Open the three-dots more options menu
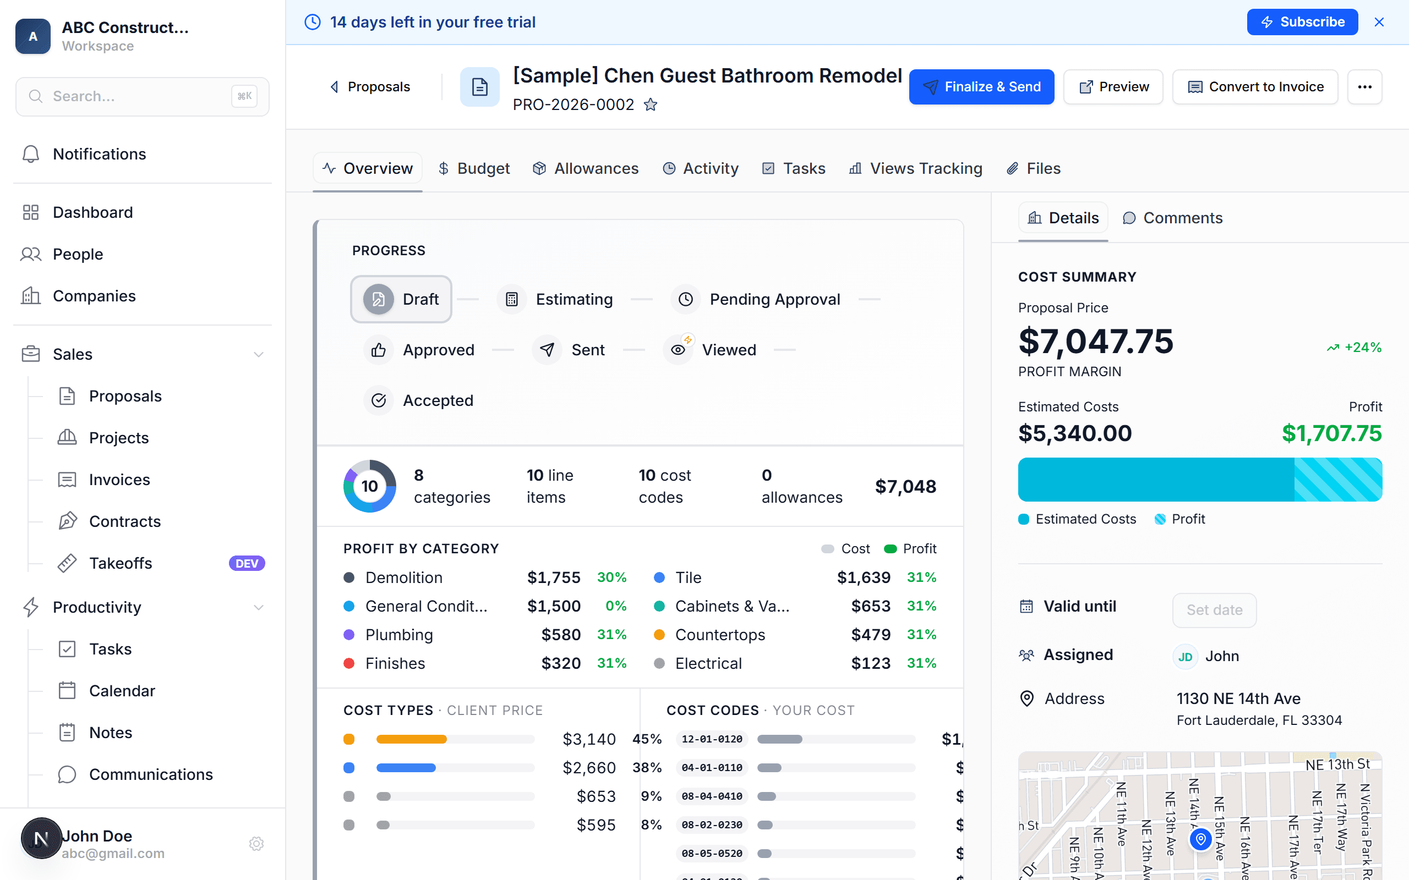Viewport: 1409px width, 880px height. [x=1364, y=87]
